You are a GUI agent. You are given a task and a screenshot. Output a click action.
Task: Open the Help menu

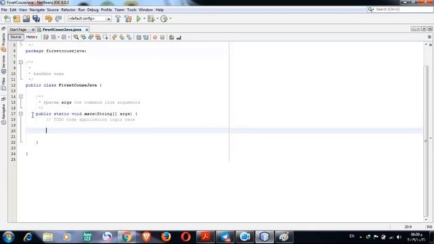(x=159, y=9)
